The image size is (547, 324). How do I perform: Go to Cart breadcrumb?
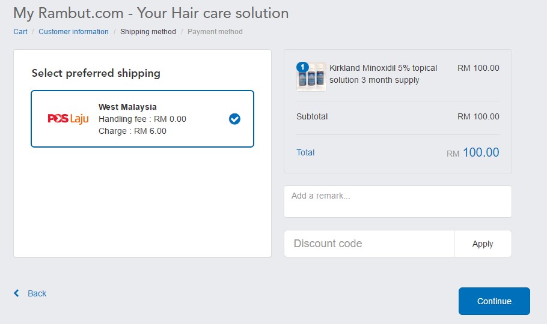20,32
